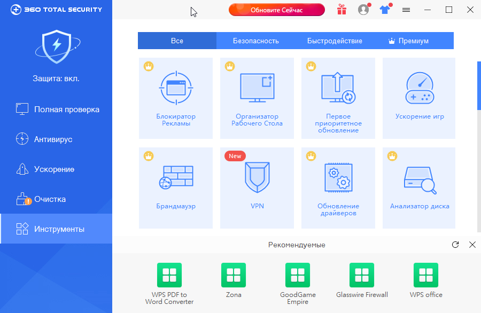Click the Ускорение игр label
This screenshot has width=481, height=313.
pos(420,116)
